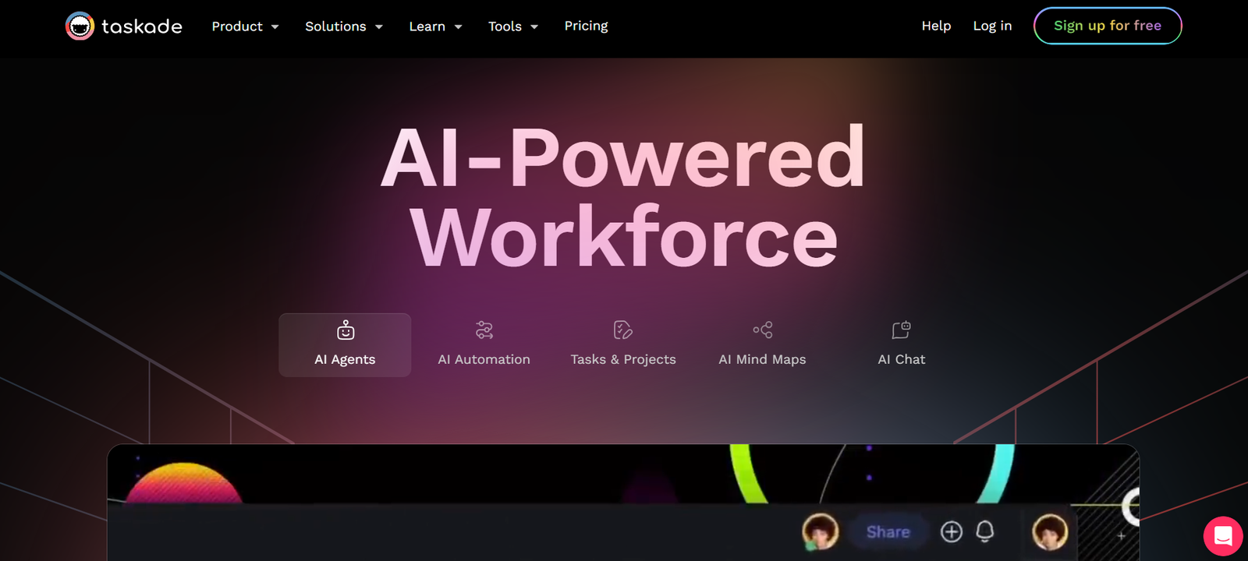Click the AI Automation workflow icon
Image resolution: width=1248 pixels, height=561 pixels.
pos(484,330)
